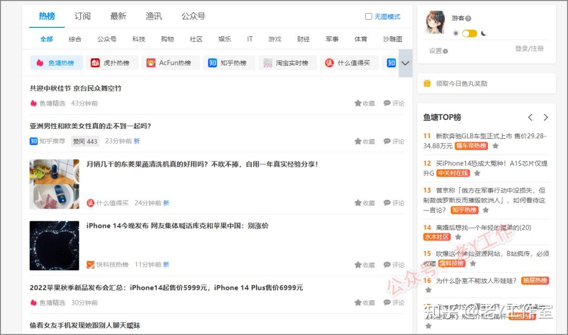Open the 淘宝实时榜 source chip
This screenshot has height=335, width=568.
point(288,63)
